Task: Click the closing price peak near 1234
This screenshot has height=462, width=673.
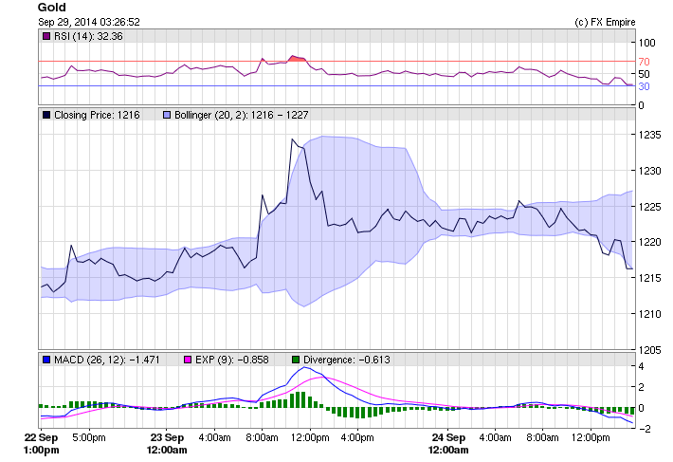Action: click(x=292, y=139)
